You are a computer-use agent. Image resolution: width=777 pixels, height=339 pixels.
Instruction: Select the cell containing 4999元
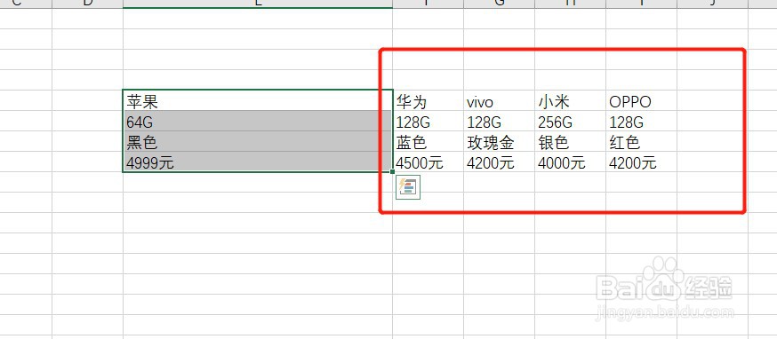click(x=258, y=162)
